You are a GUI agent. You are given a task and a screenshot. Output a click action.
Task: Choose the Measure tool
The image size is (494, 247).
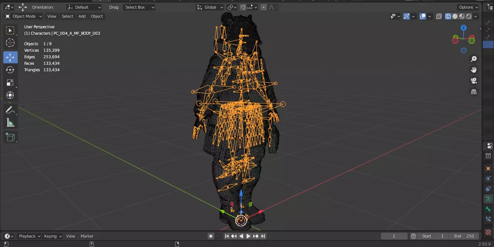[x=10, y=123]
